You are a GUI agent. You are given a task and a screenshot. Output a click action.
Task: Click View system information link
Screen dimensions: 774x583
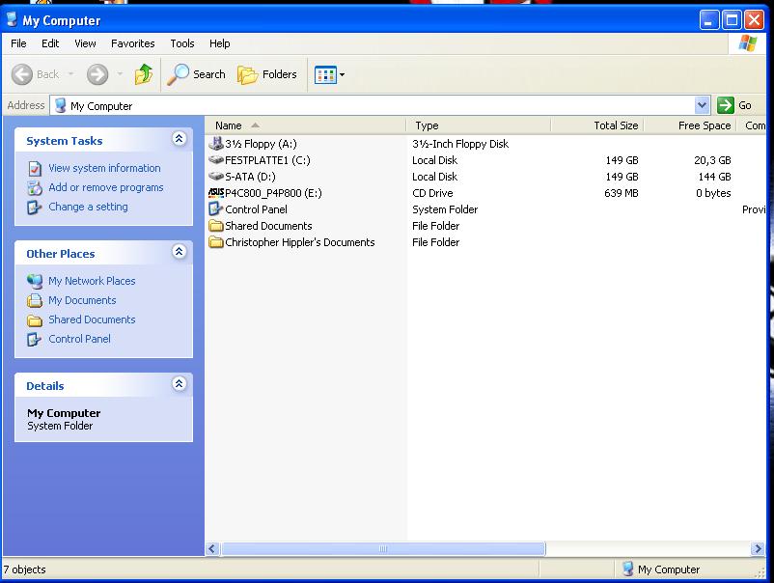click(x=104, y=168)
